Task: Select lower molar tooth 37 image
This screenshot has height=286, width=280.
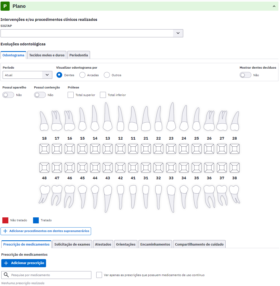Action: (222, 195)
